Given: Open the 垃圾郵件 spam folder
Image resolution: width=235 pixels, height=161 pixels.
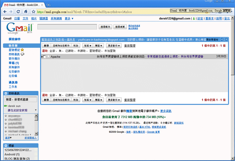Looking at the screenshot, I should 14,72.
